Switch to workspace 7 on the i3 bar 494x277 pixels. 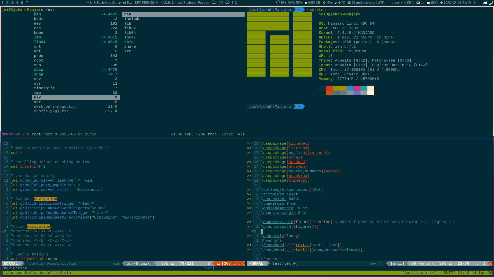coord(27,3)
